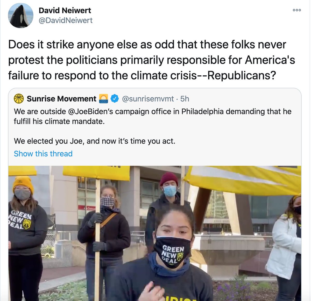Click the Sunrise Movement logo avatar

pos(19,99)
